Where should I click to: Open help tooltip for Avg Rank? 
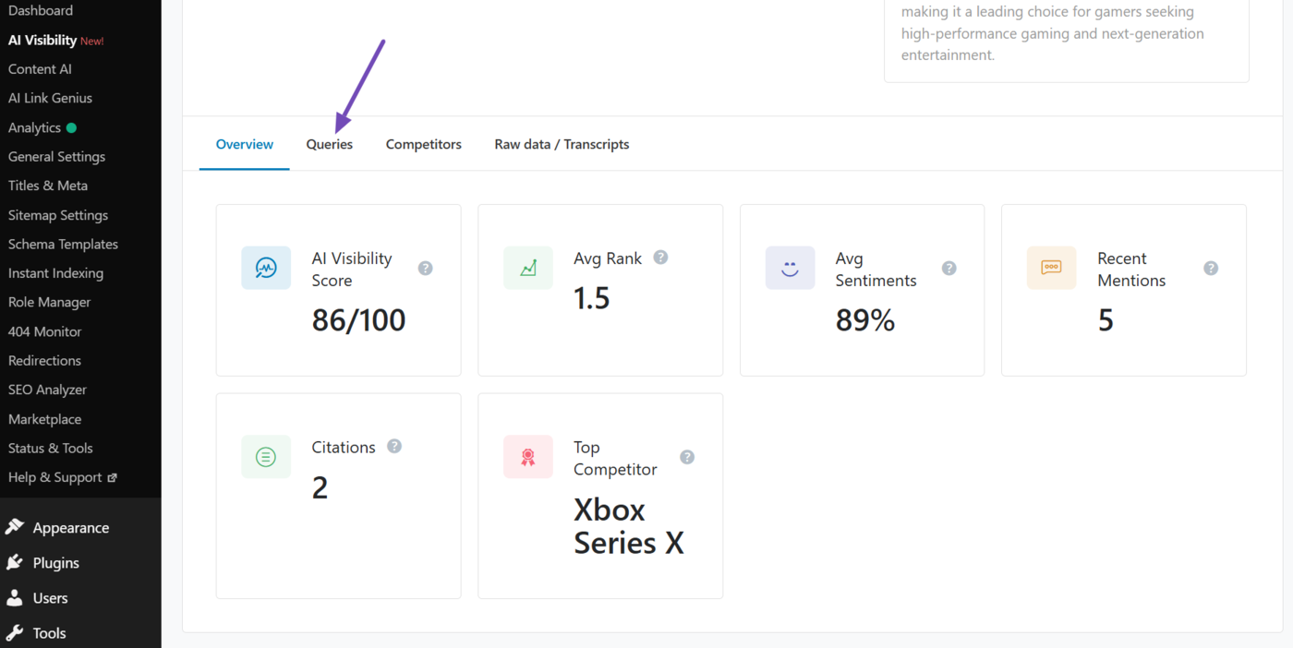[660, 258]
